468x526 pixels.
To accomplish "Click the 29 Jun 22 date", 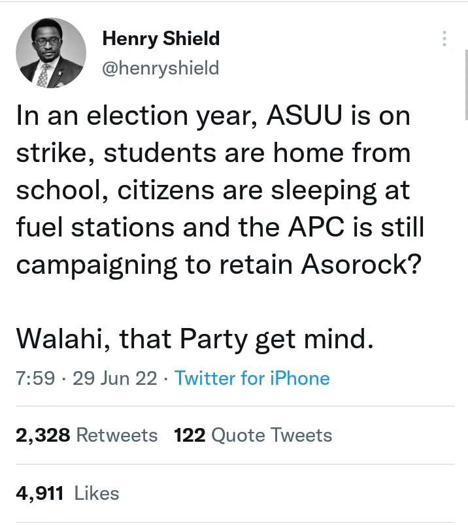I will point(114,378).
